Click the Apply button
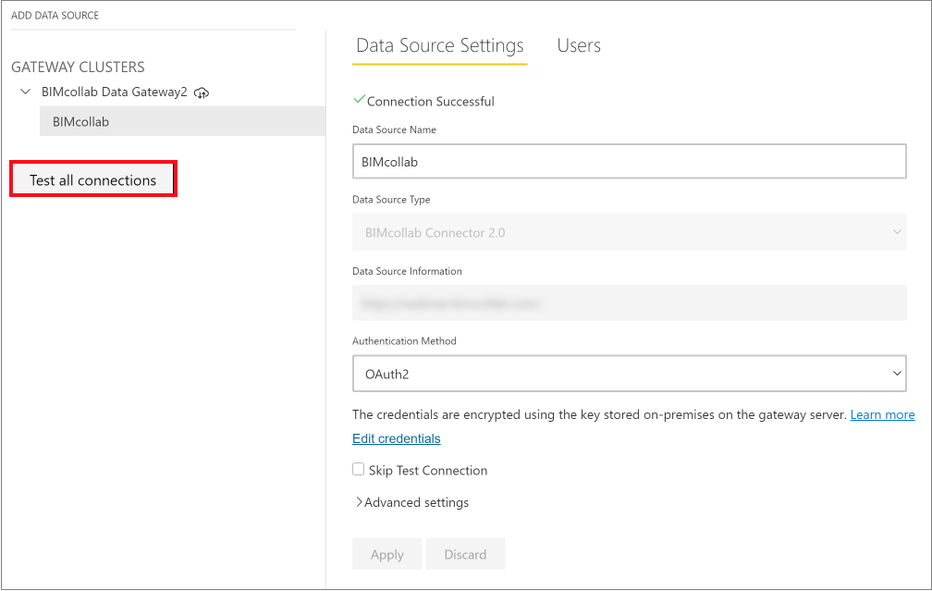This screenshot has height=591, width=932. [386, 554]
